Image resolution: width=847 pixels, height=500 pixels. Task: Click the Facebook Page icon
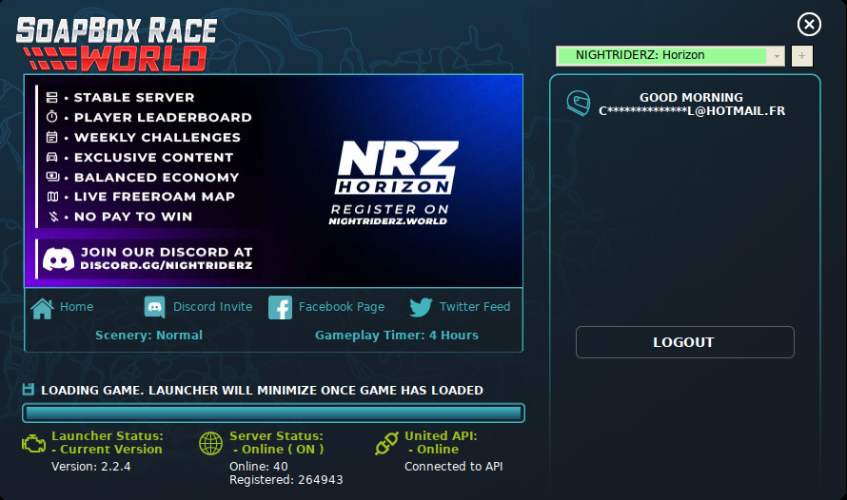coord(280,308)
